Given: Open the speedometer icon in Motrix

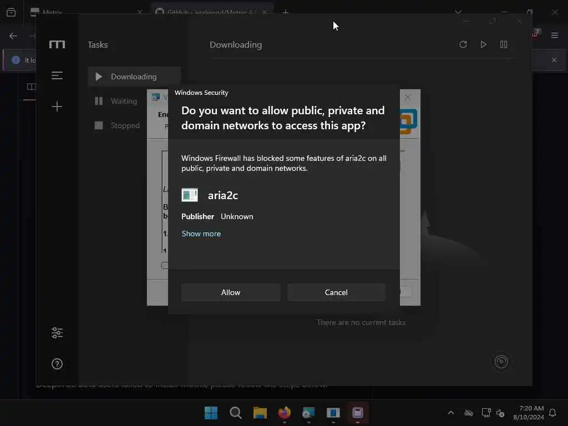Looking at the screenshot, I should tap(501, 362).
